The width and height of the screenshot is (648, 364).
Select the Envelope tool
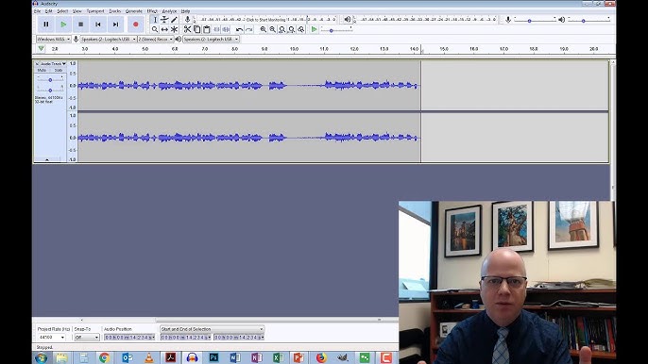click(x=164, y=20)
